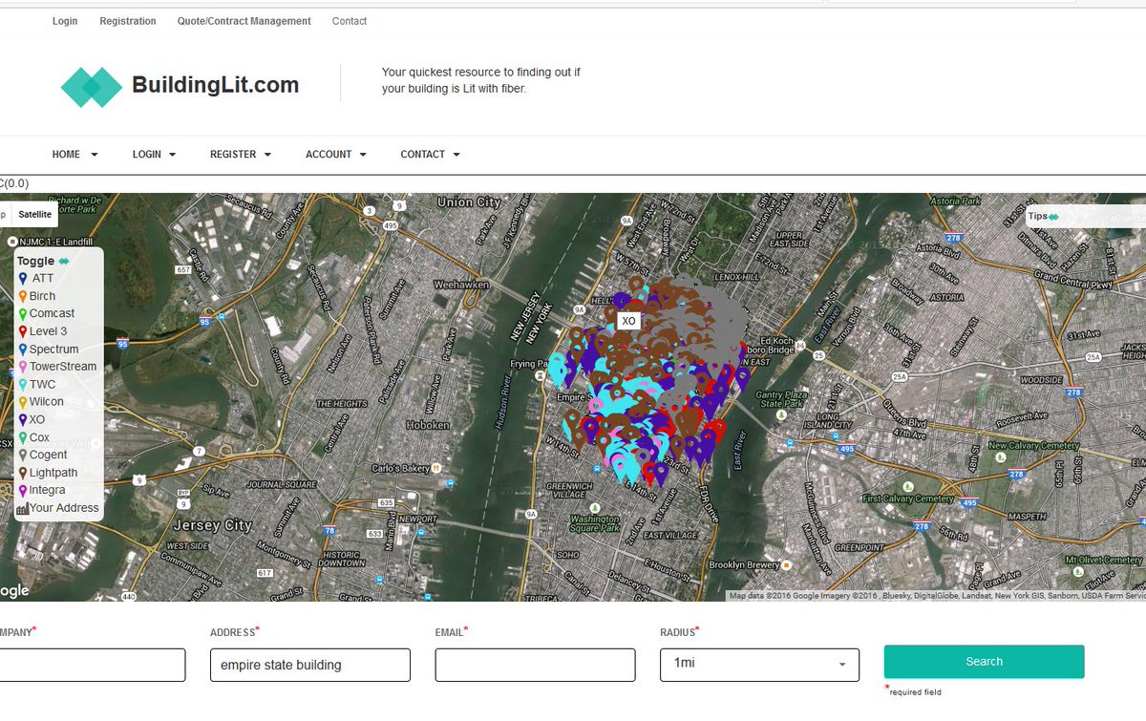Click New Calvary Cemetery label
Image resolution: width=1146 pixels, height=721 pixels.
coord(1034,446)
